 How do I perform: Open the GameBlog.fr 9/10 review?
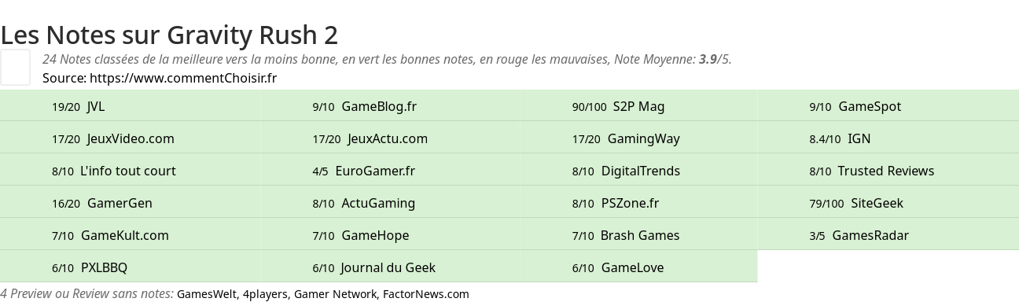(391, 106)
